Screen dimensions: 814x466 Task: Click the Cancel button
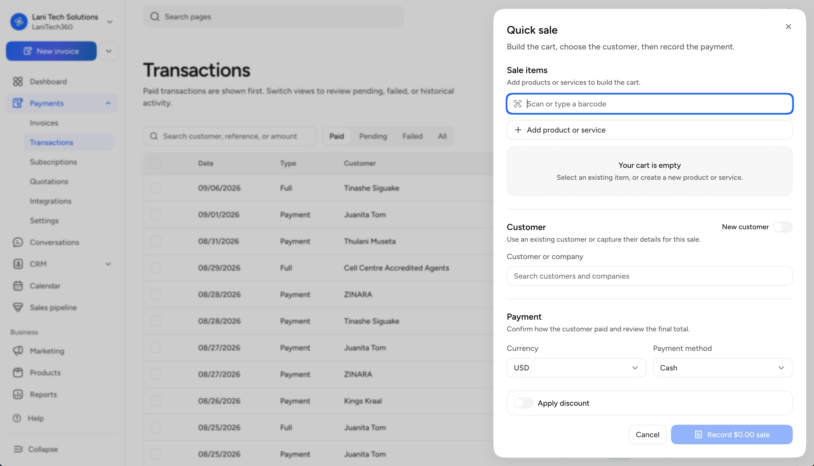tap(647, 434)
